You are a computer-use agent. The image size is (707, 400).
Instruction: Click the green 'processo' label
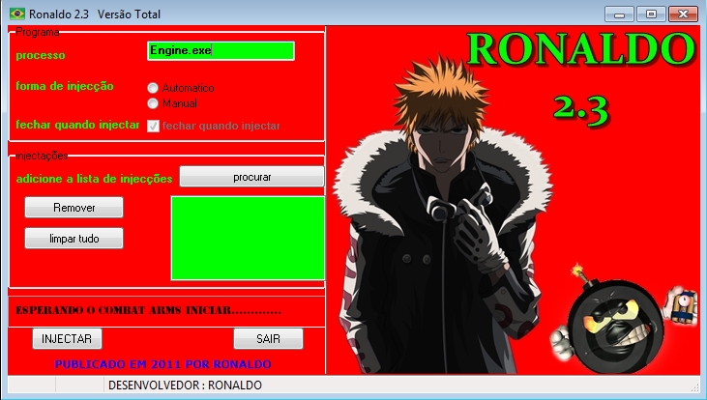tap(41, 55)
